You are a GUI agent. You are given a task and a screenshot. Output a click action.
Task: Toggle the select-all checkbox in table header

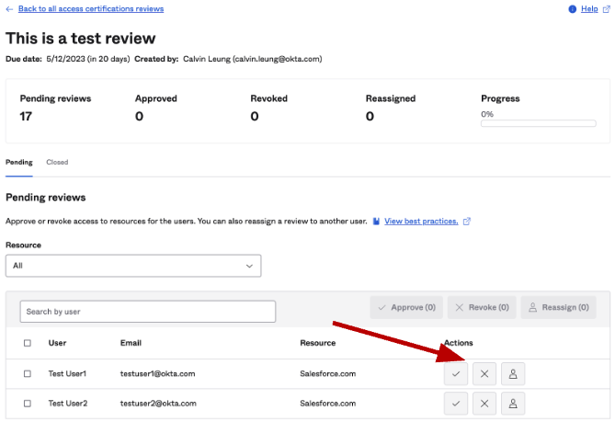pos(27,343)
